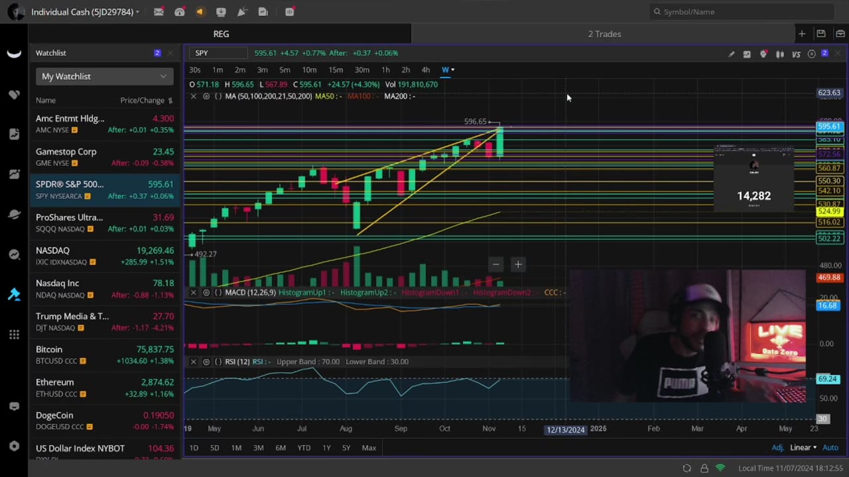Click the chart document icon in top bar
Image resolution: width=849 pixels, height=477 pixels.
click(263, 12)
